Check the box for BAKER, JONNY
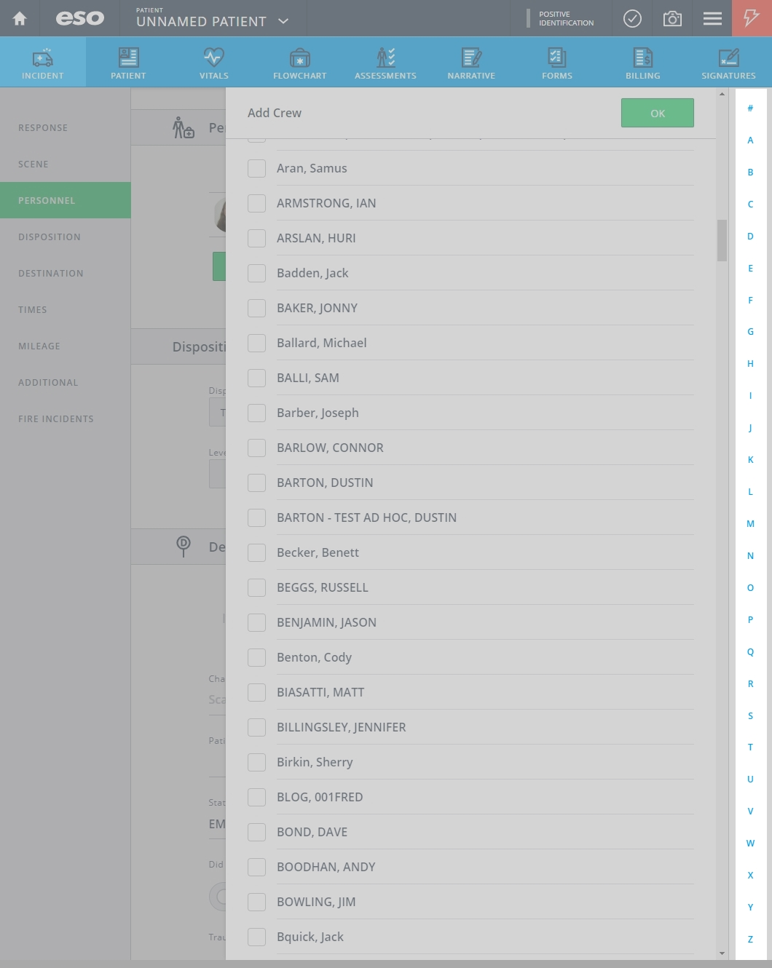This screenshot has height=968, width=772. (x=256, y=308)
